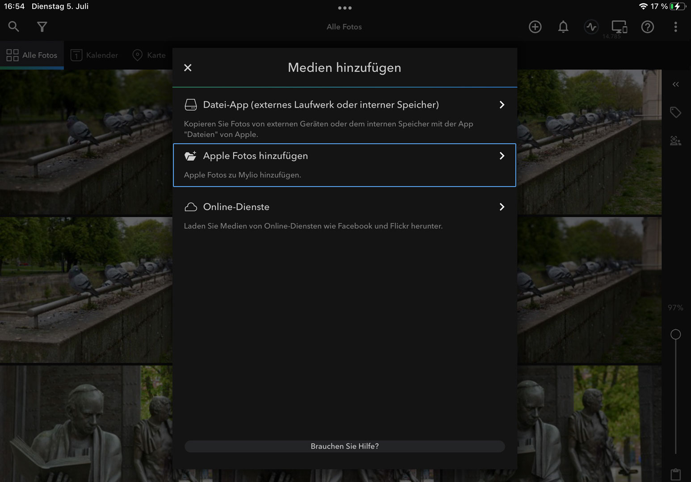Viewport: 691px width, 482px height.
Task: Click the Apple Fotos zu Mylio hinzufügen description
Action: coord(242,175)
